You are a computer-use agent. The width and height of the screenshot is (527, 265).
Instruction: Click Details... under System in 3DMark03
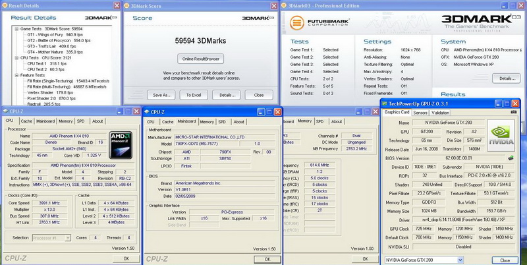pyautogui.click(x=506, y=78)
